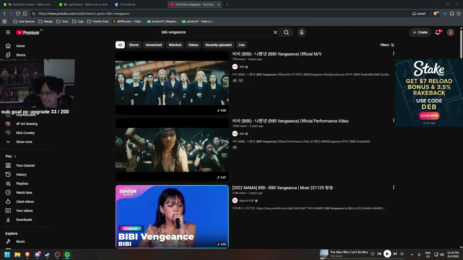The width and height of the screenshot is (463, 260).
Task: Select the Recently uploaded filter chip
Action: point(218,45)
